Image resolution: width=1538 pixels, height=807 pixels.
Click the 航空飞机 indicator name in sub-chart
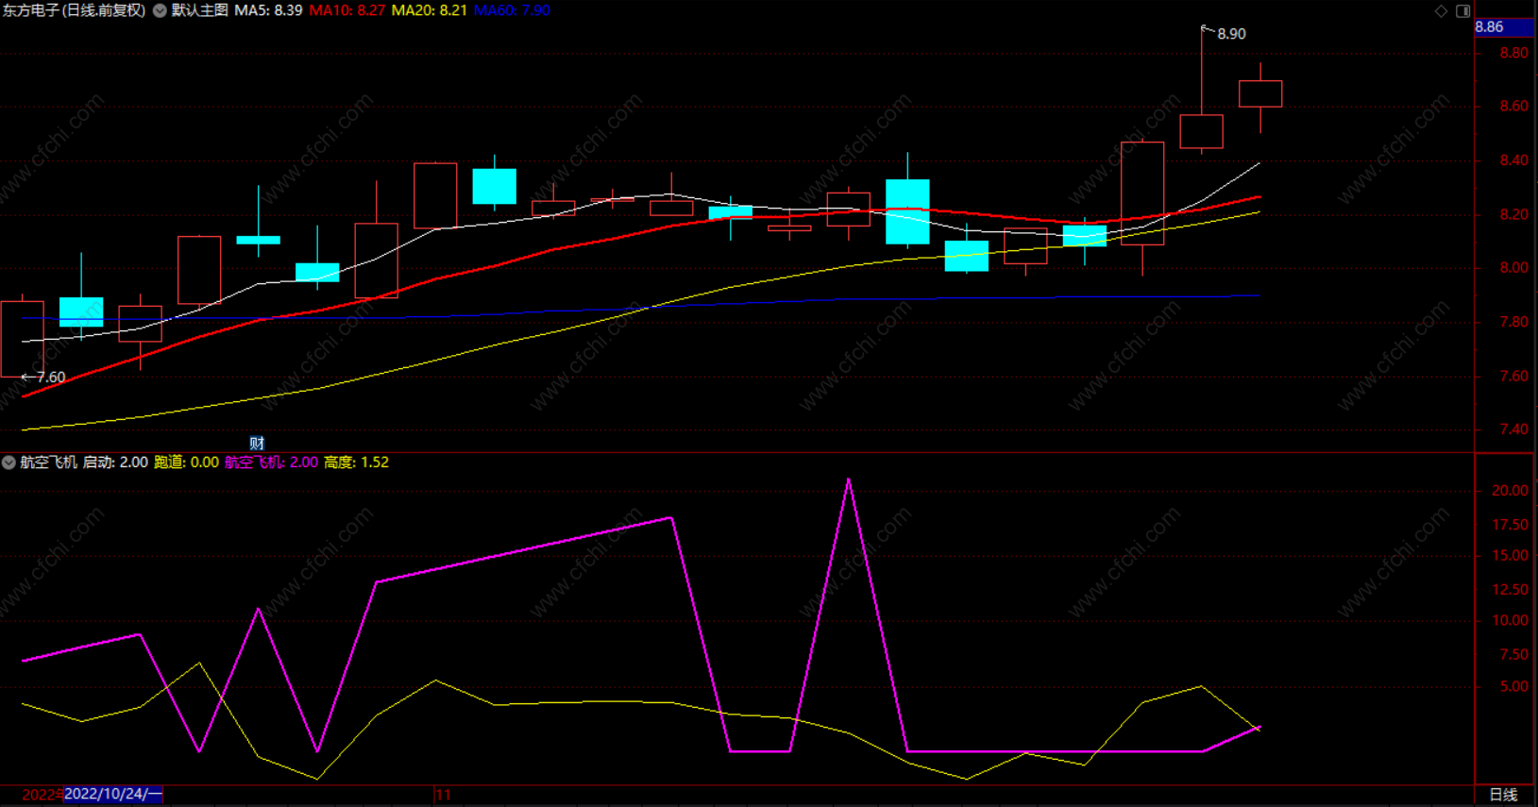[x=48, y=462]
